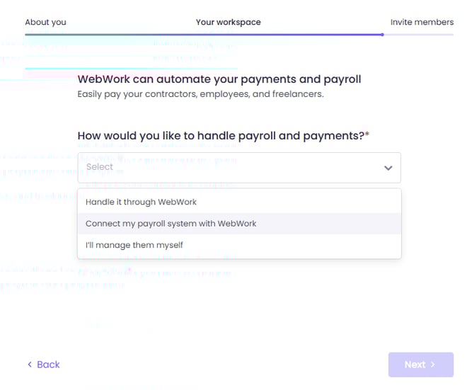
Task: Click the right chevron on the Next button
Action: [433, 365]
